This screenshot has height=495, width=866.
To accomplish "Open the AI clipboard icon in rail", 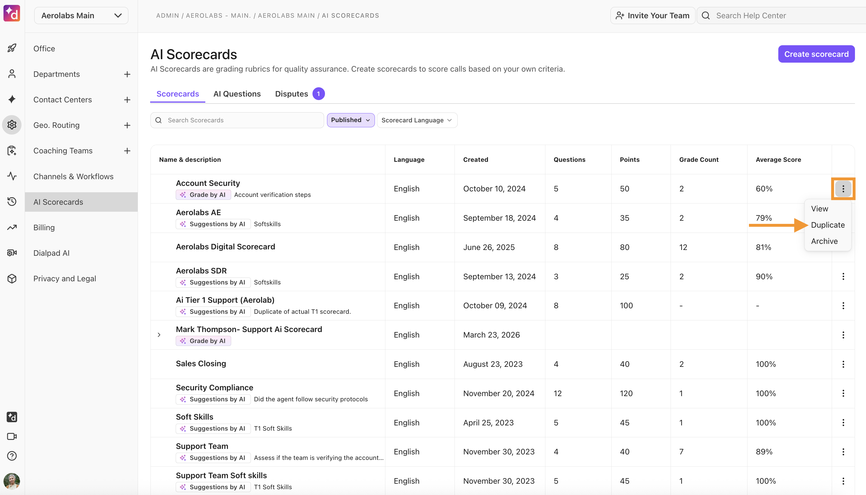I will pyautogui.click(x=12, y=150).
